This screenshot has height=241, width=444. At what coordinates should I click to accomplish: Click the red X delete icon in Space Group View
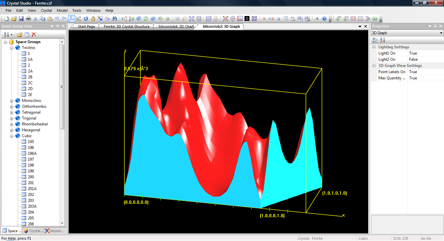pyautogui.click(x=34, y=35)
